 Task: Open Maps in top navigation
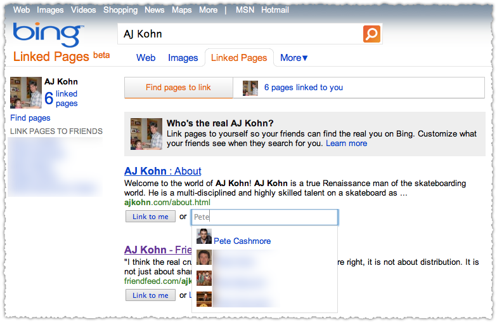click(x=181, y=10)
